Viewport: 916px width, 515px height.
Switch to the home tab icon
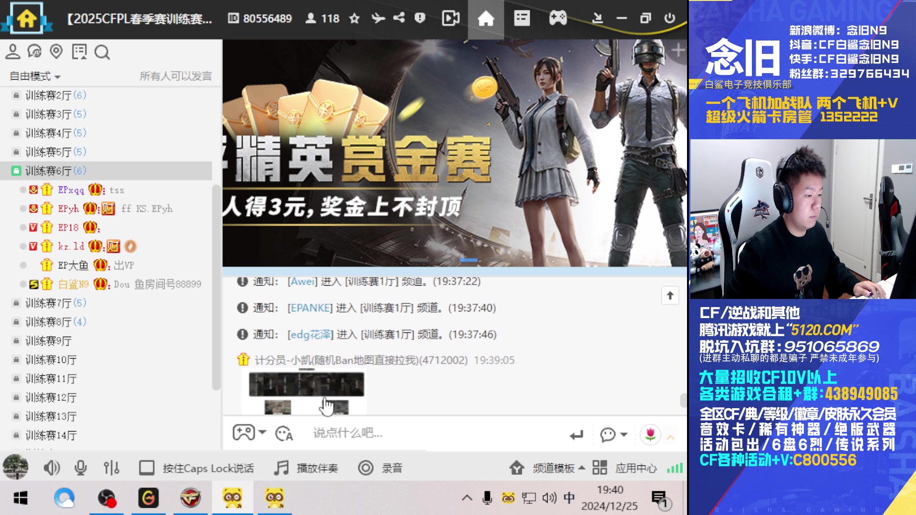pyautogui.click(x=486, y=19)
